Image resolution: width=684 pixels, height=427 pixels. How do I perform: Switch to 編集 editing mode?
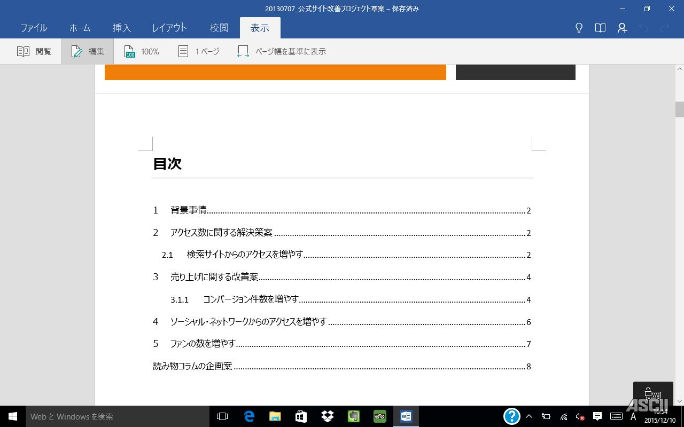coord(88,51)
